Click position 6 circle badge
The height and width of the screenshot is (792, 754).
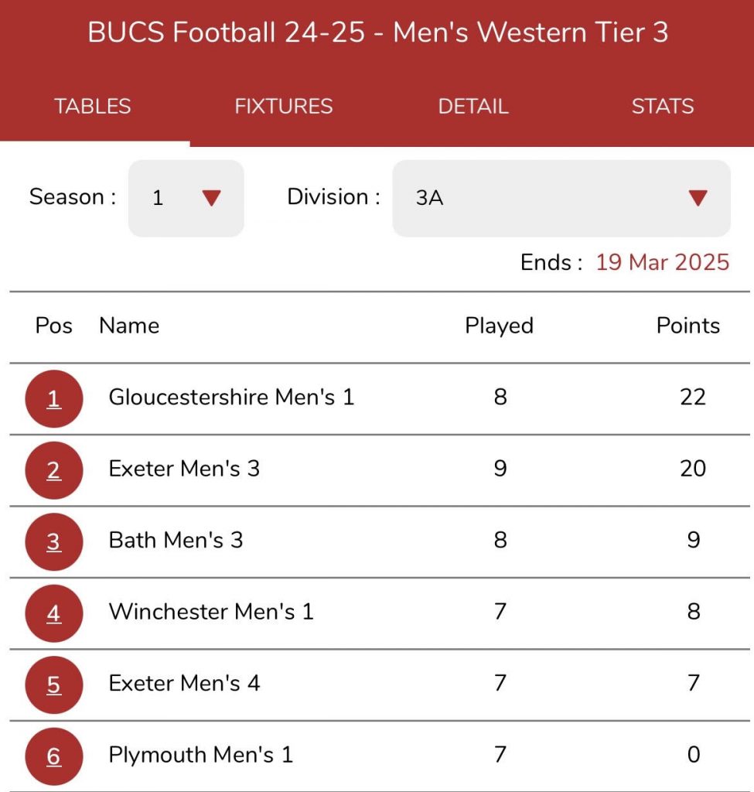coord(53,756)
